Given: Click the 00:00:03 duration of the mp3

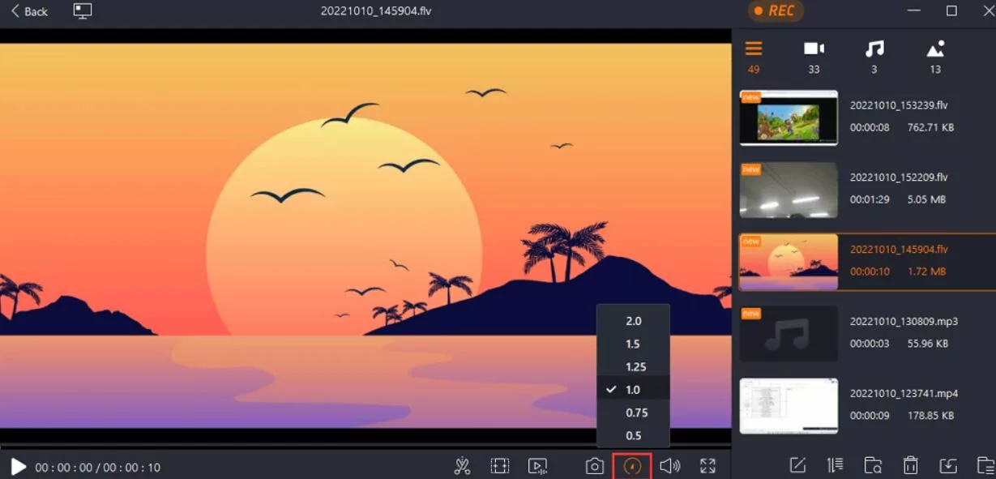Looking at the screenshot, I should click(x=870, y=344).
